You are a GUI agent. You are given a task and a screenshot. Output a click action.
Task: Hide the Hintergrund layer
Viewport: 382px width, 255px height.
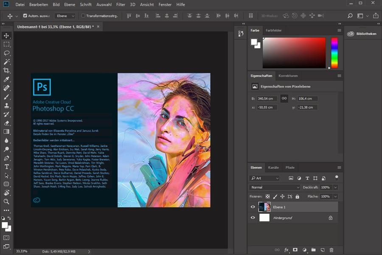pos(253,218)
